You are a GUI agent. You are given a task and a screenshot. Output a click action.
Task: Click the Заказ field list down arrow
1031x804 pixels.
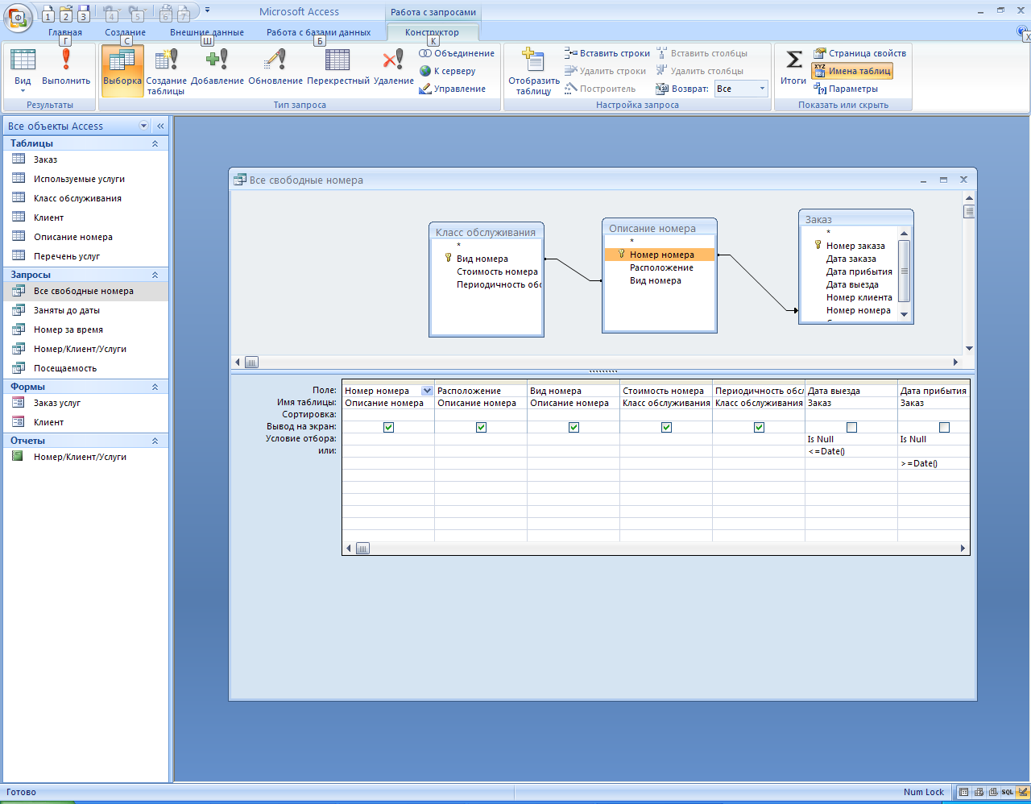click(x=904, y=315)
